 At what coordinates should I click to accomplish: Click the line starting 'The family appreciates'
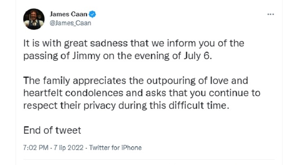(x=136, y=81)
